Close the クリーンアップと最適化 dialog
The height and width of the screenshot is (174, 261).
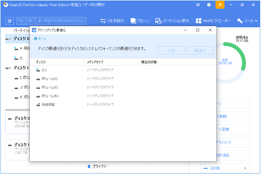pos(210,30)
